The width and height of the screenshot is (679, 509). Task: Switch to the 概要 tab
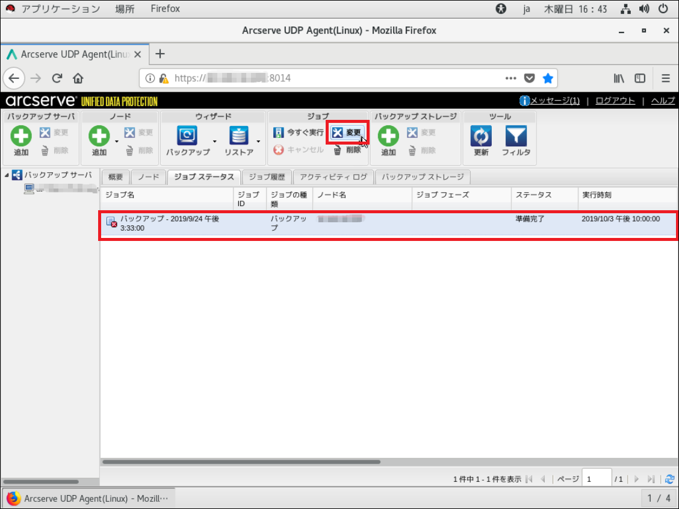(x=116, y=176)
